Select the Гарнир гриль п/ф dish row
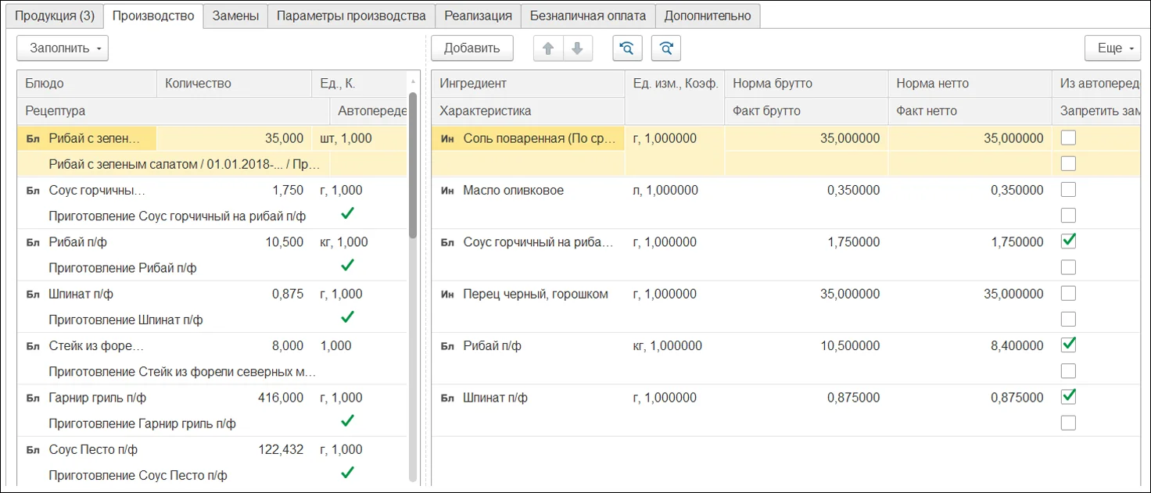The height and width of the screenshot is (493, 1151). click(x=98, y=398)
